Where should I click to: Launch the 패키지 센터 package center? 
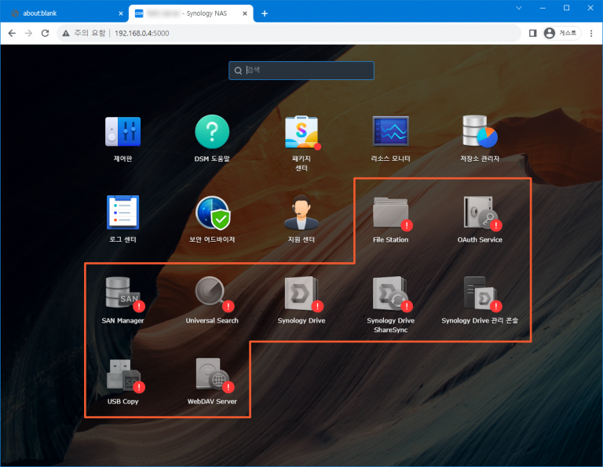coord(301,133)
